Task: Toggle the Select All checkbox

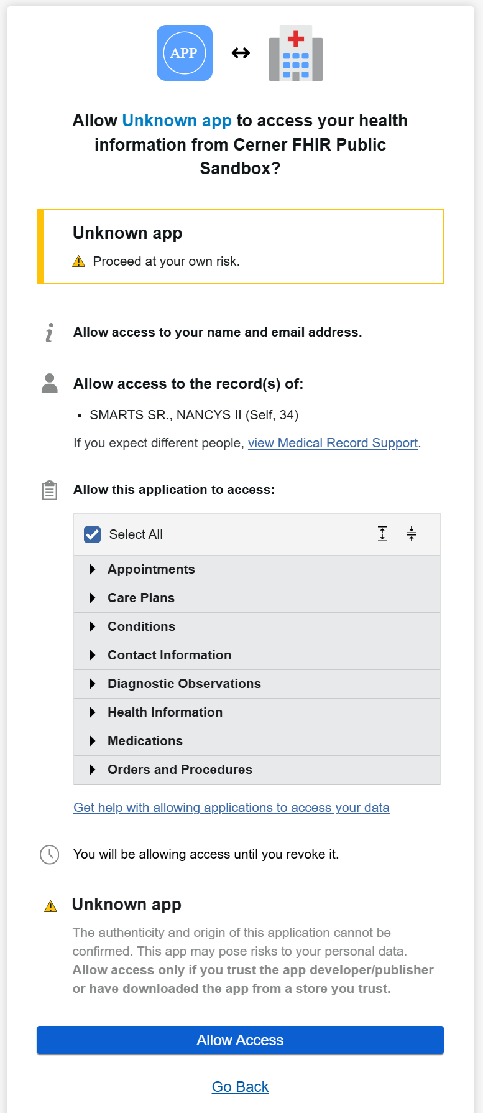Action: [92, 534]
